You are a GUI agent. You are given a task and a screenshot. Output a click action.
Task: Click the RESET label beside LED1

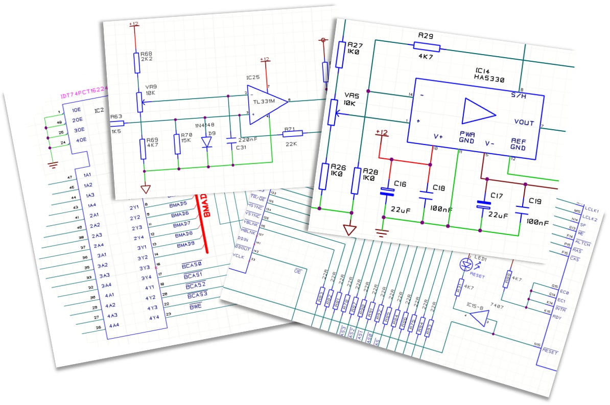[477, 275]
